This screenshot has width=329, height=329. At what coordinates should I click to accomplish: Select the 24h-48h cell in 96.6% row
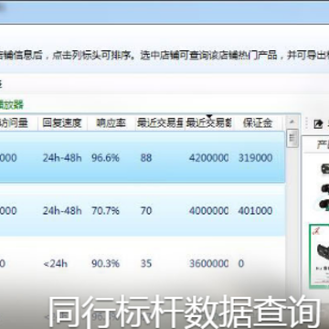(62, 158)
